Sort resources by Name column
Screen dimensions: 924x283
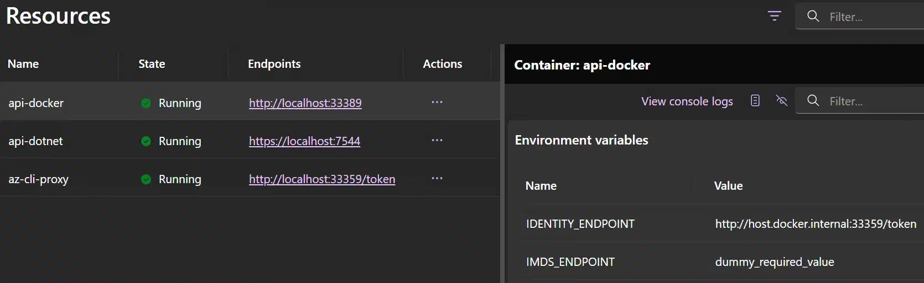tap(23, 64)
